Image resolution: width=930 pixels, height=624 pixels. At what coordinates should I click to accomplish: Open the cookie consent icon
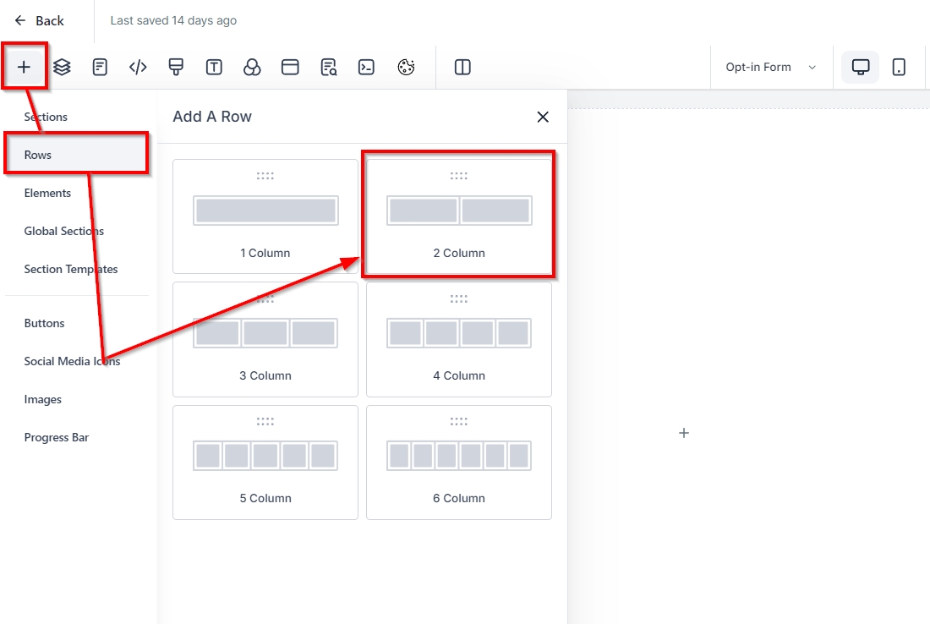(x=406, y=68)
